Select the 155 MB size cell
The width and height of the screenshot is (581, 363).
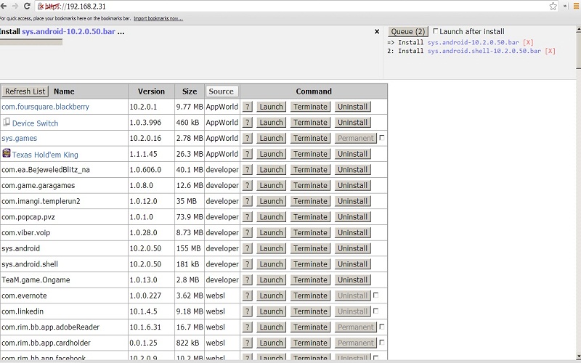point(190,248)
